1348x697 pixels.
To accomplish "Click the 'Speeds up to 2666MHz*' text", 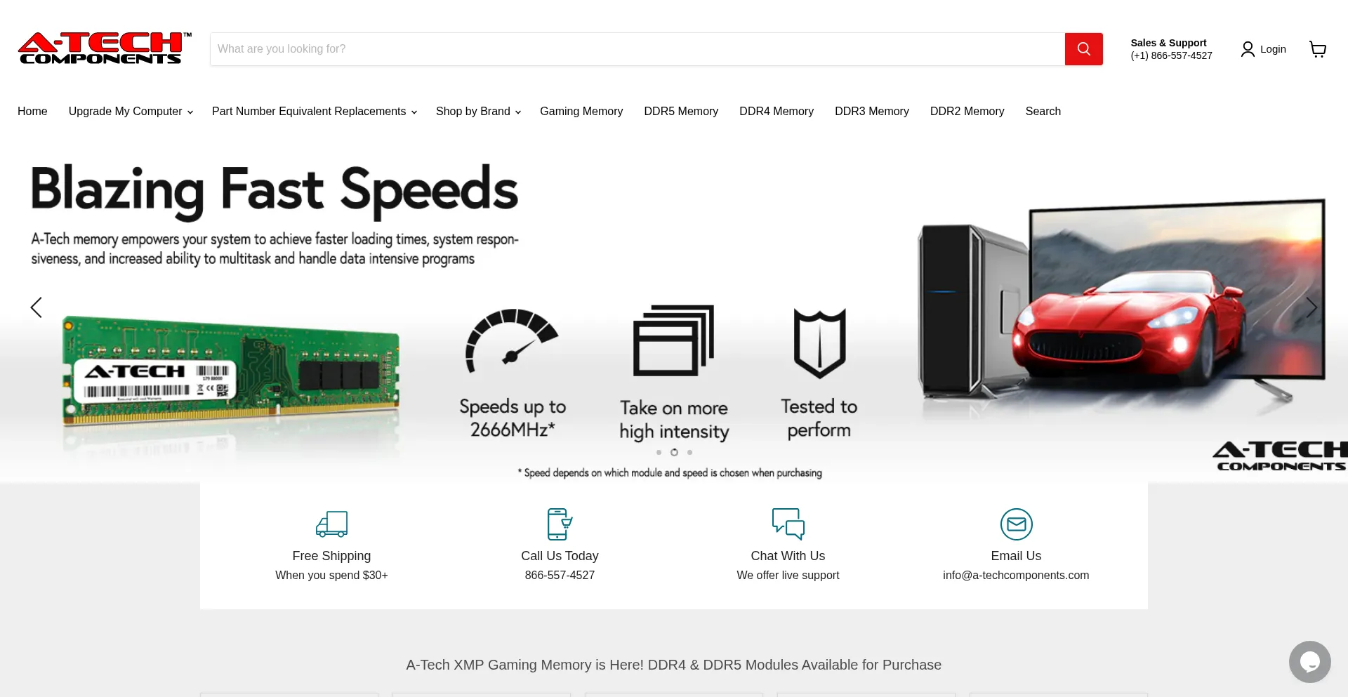I will (x=513, y=418).
